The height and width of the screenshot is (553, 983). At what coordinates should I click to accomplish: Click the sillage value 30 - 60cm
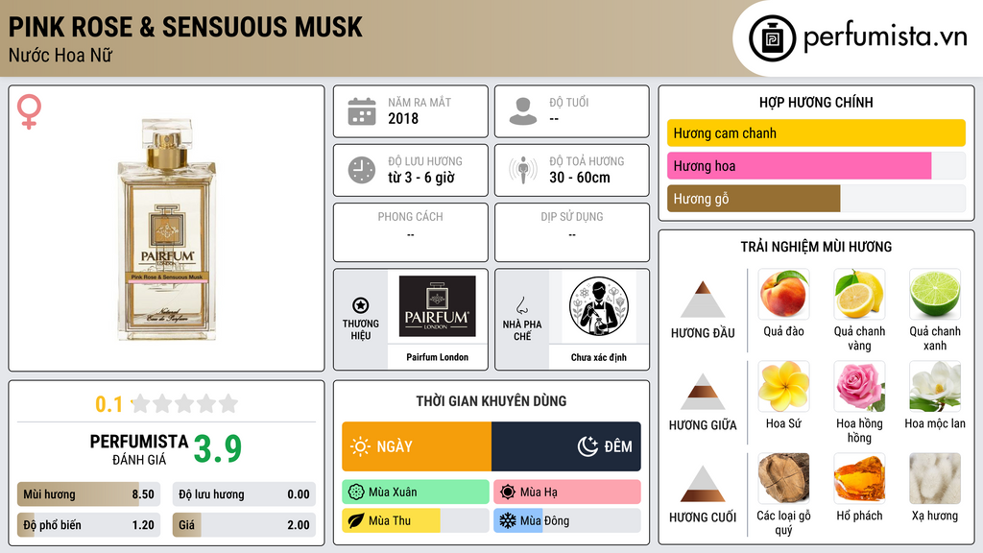[x=580, y=178]
